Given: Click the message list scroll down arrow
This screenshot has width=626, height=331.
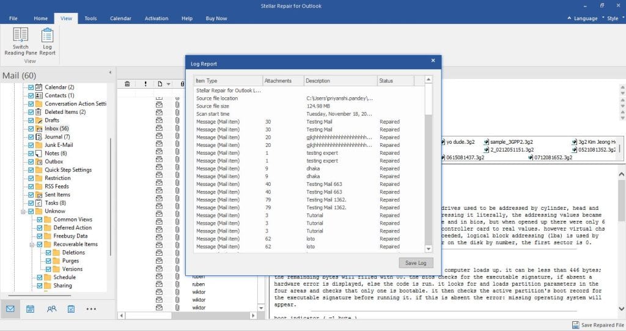Looking at the screenshot, I should coord(262,308).
